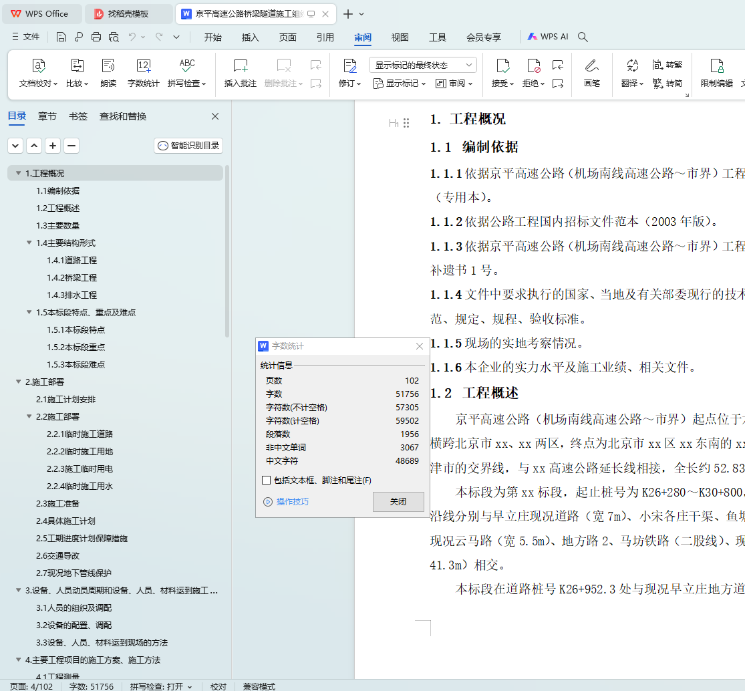Click the search magnifier icon

[583, 37]
